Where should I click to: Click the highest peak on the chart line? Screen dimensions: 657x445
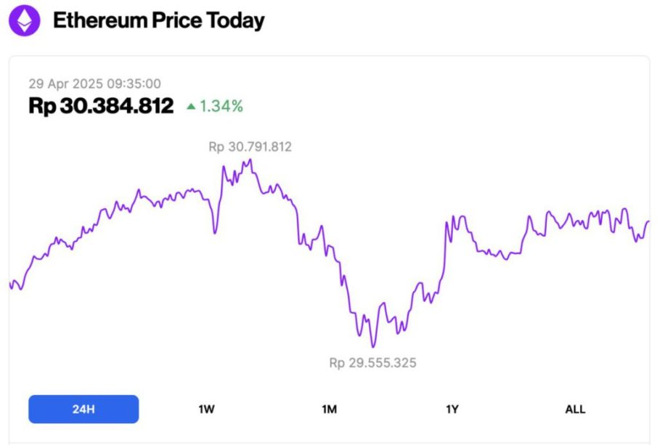tap(250, 160)
